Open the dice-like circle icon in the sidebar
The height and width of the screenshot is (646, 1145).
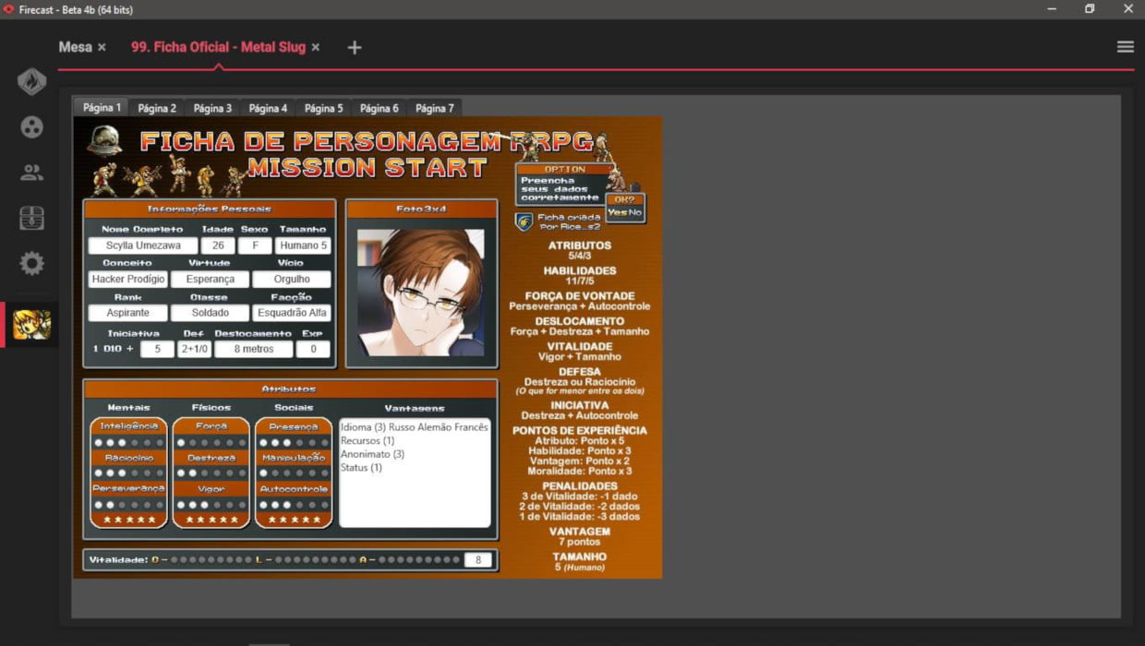click(x=32, y=126)
